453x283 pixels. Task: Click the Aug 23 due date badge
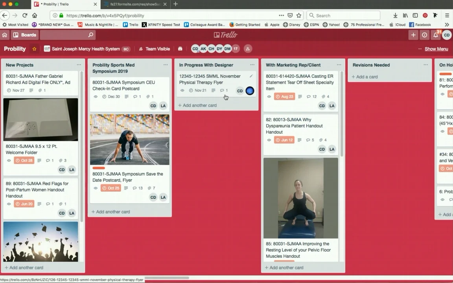(284, 96)
